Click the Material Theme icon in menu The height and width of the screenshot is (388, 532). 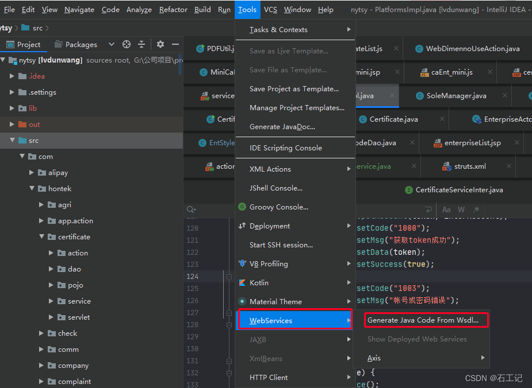(242, 301)
